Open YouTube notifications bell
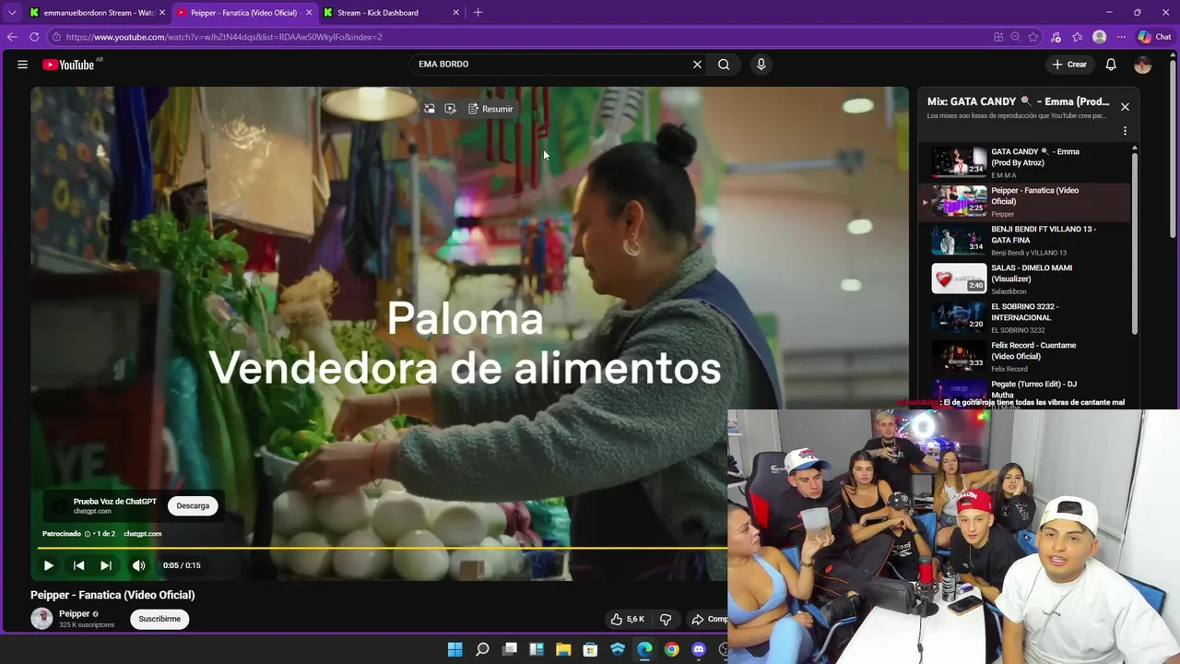The width and height of the screenshot is (1180, 664). coord(1111,65)
